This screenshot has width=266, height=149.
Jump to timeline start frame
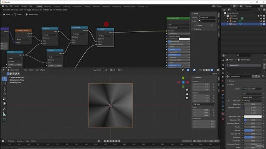tap(105, 141)
